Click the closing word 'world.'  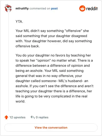pos(20,101)
